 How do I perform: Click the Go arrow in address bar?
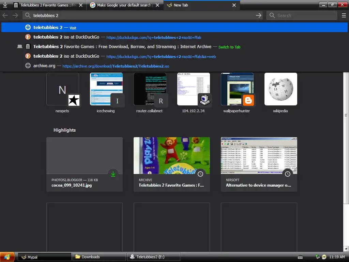tap(258, 15)
